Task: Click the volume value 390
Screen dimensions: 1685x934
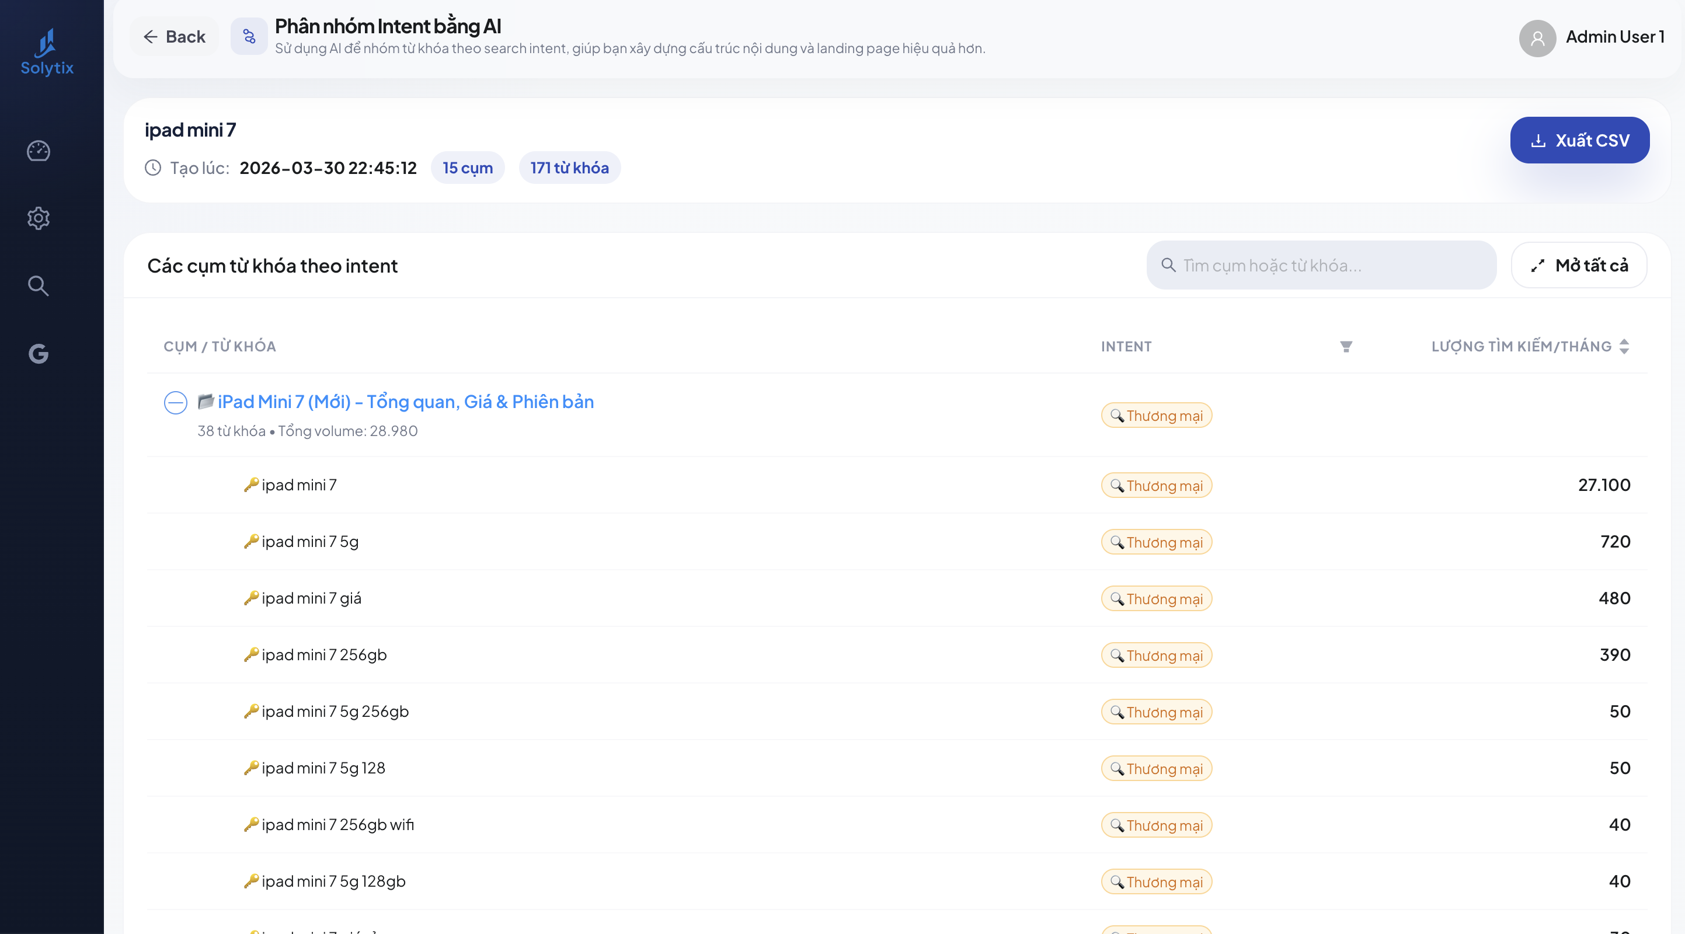Action: point(1616,656)
